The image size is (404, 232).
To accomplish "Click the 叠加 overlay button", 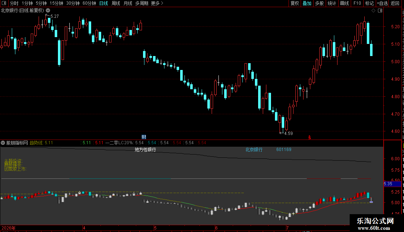I will (307, 3).
